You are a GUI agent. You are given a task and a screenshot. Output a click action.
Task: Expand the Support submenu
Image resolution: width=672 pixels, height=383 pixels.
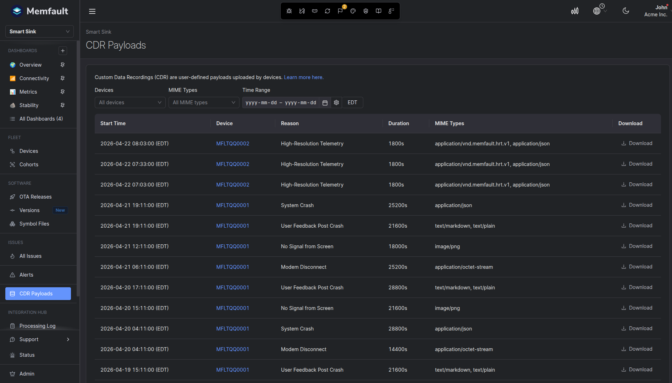click(x=39, y=339)
